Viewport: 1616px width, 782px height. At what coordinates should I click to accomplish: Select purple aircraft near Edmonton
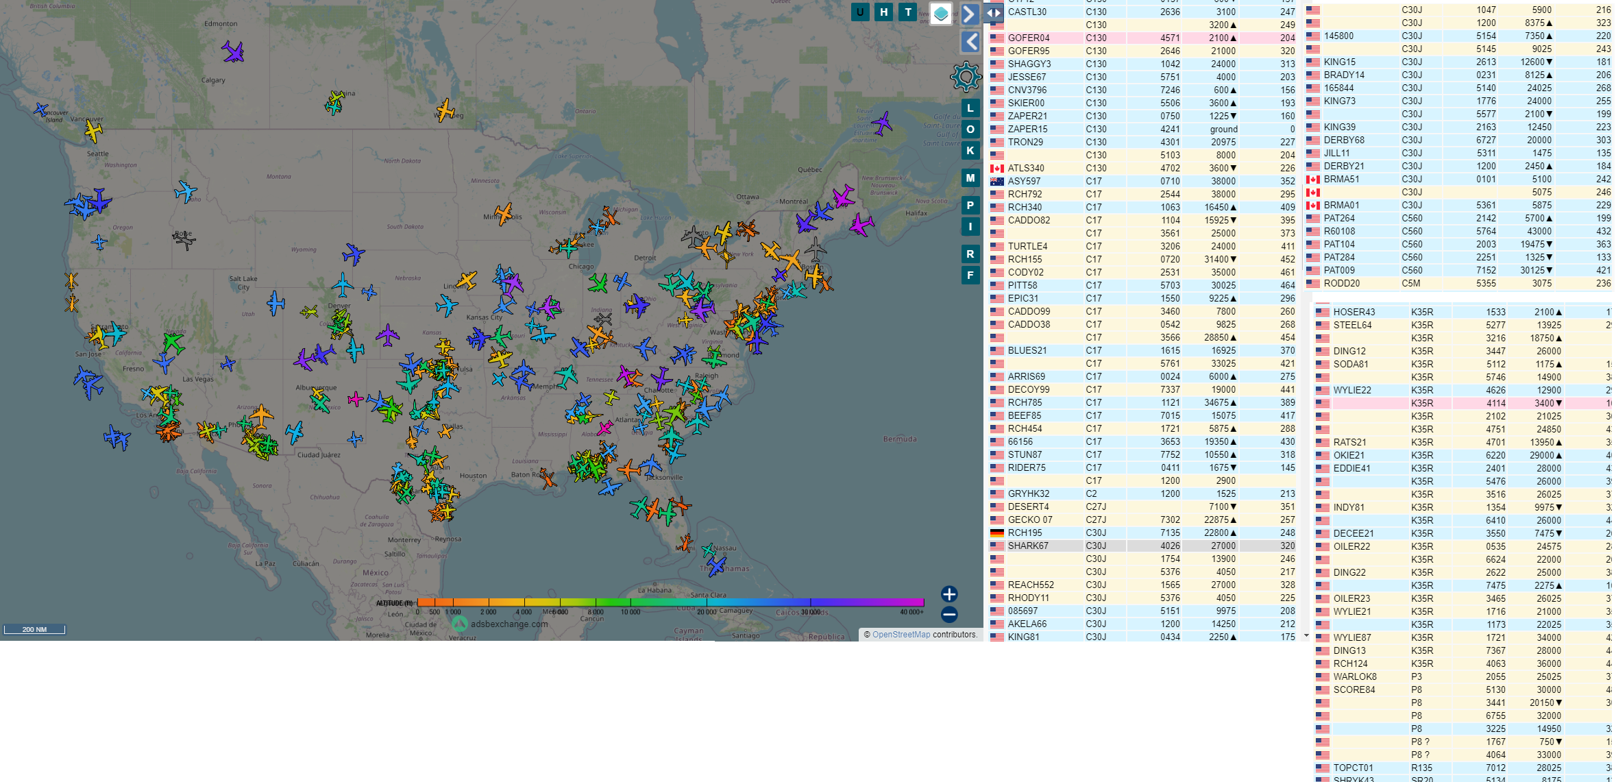point(233,51)
